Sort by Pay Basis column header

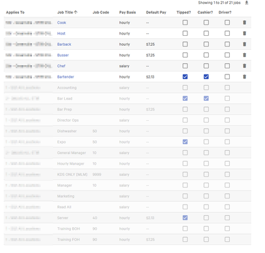click(x=127, y=13)
